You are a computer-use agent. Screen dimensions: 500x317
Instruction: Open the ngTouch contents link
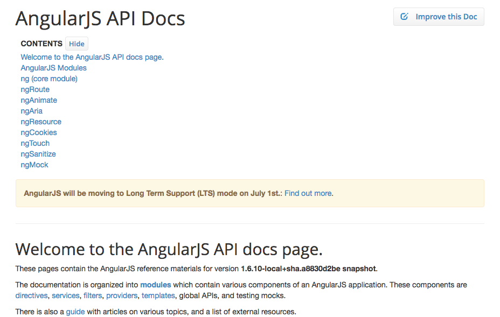tap(35, 143)
